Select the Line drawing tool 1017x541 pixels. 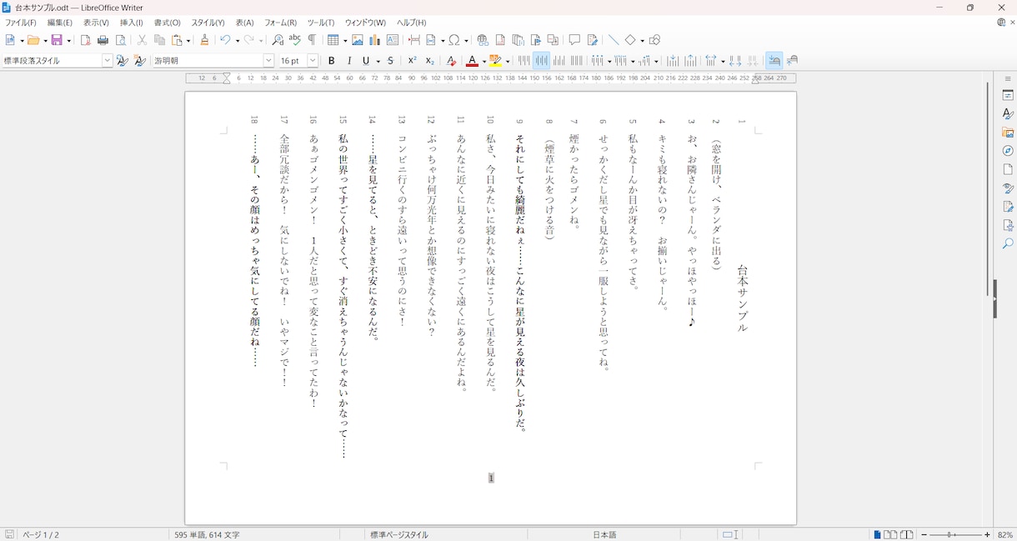[614, 40]
